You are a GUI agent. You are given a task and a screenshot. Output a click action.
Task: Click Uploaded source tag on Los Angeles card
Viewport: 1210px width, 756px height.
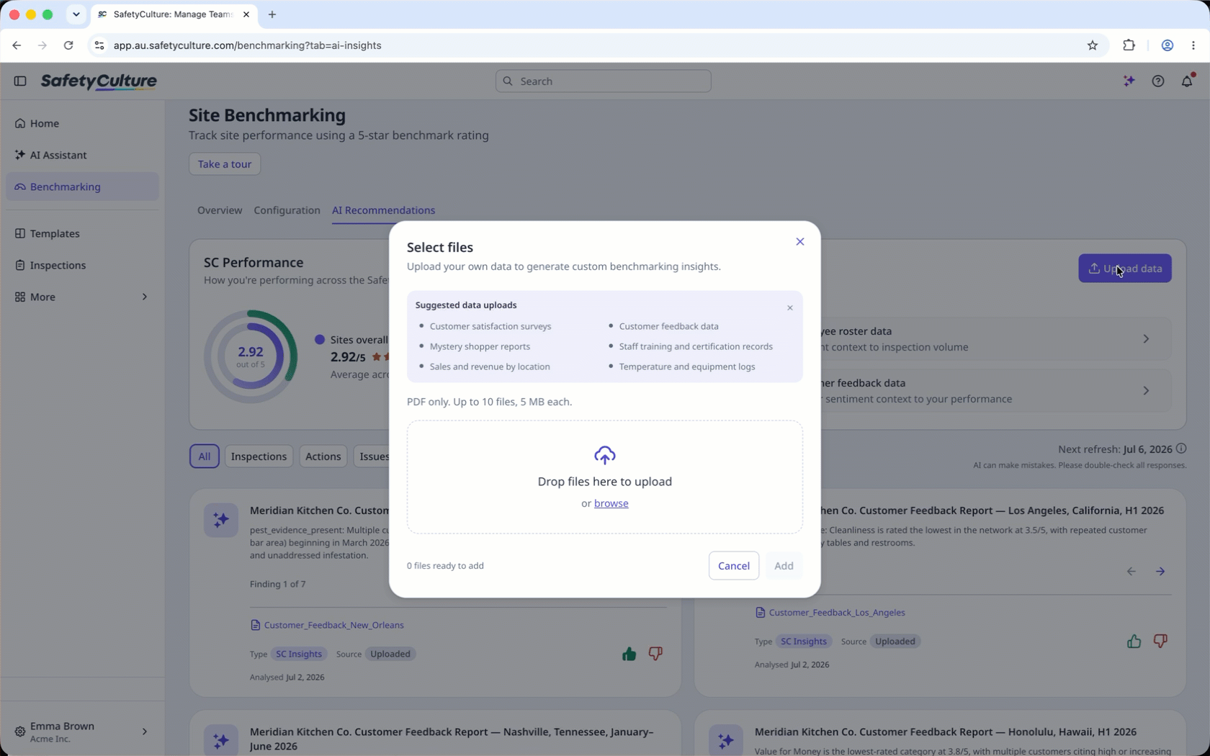[x=895, y=642]
